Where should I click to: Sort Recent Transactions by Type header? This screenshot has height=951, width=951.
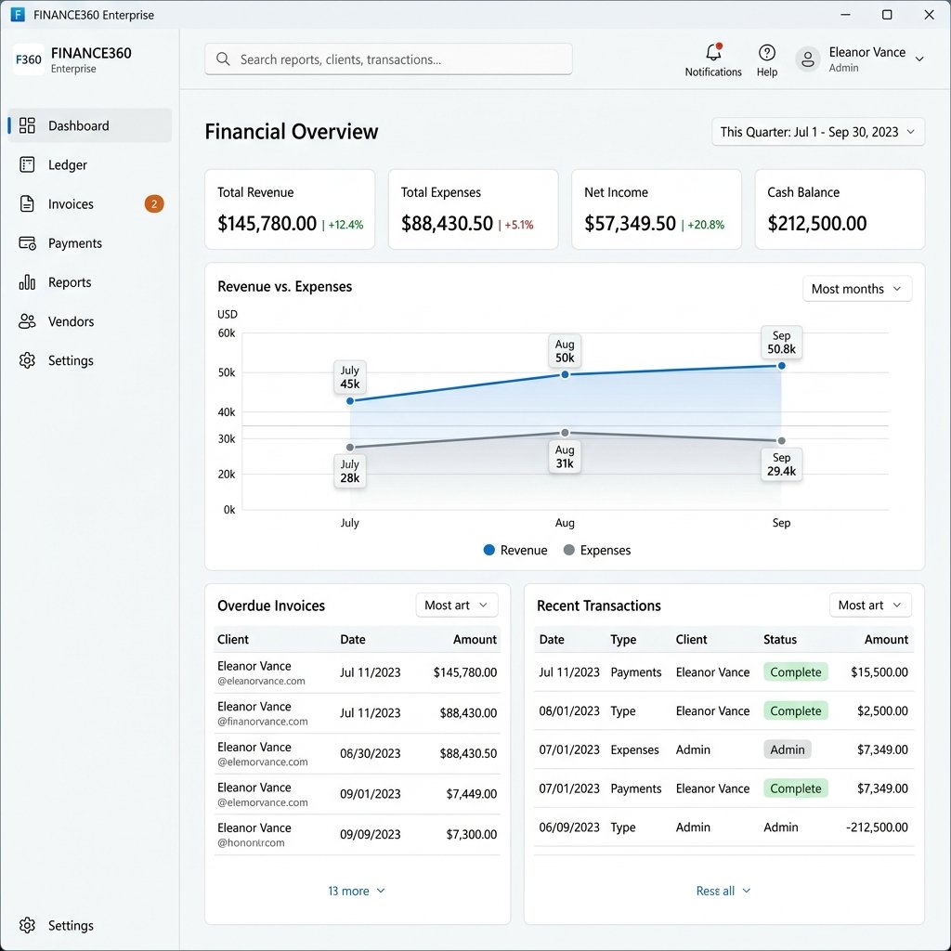coord(623,639)
